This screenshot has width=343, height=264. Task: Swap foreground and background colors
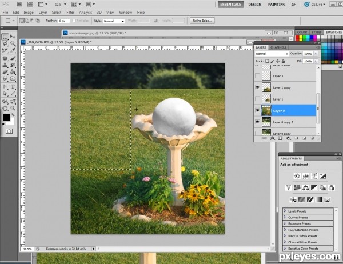click(x=13, y=115)
